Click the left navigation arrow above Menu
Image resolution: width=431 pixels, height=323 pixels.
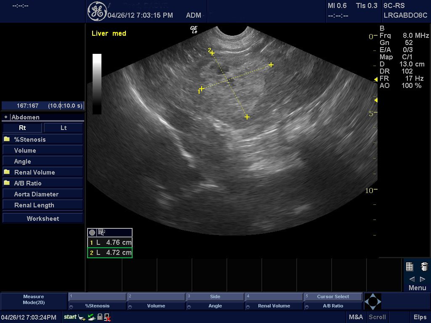pos(412,279)
